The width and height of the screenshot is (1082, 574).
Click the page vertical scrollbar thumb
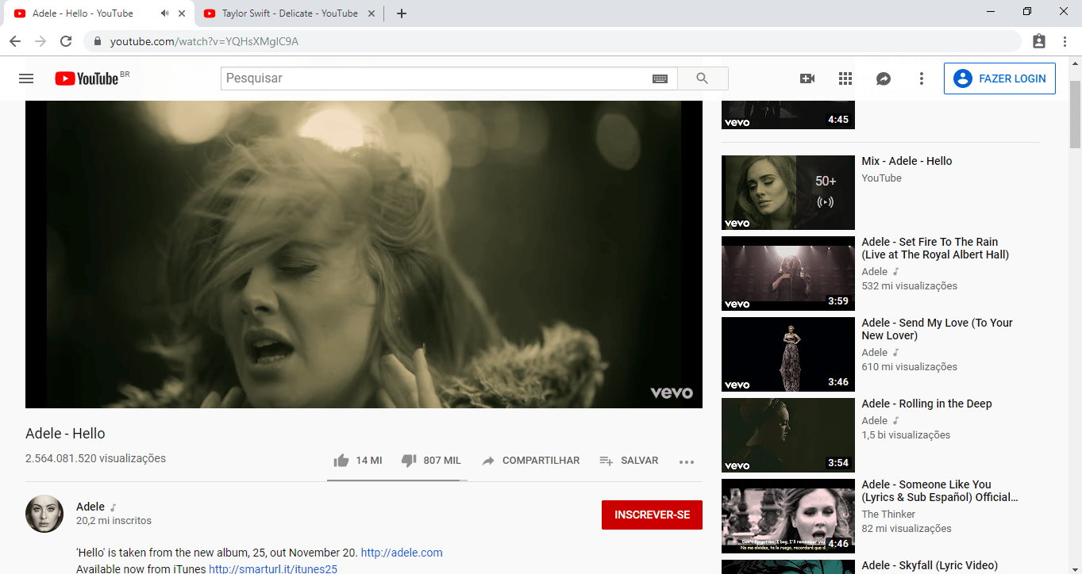click(x=1075, y=115)
